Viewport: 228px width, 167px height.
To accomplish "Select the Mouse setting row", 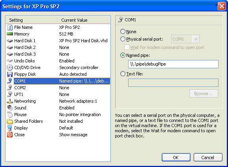I will click(58, 114).
